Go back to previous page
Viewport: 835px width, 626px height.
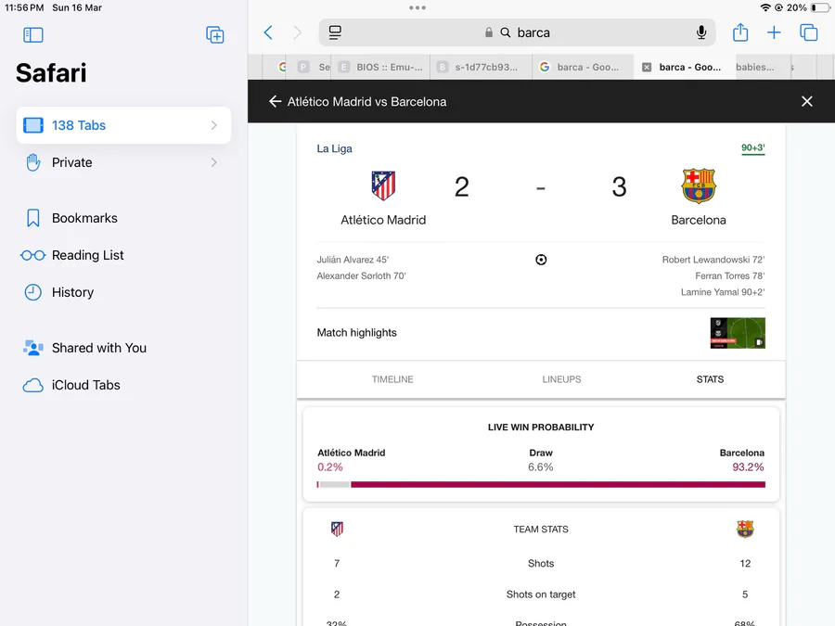pos(268,32)
